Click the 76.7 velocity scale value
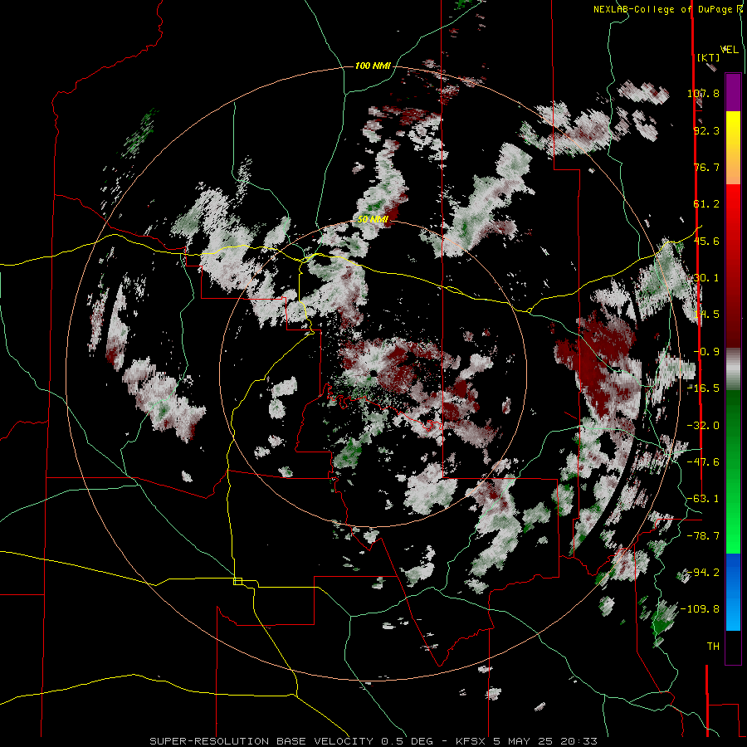Screen dimensions: 747x747 click(x=706, y=167)
